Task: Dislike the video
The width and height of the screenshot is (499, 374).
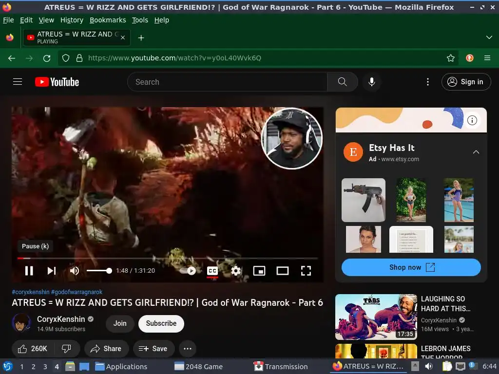Action: 67,349
